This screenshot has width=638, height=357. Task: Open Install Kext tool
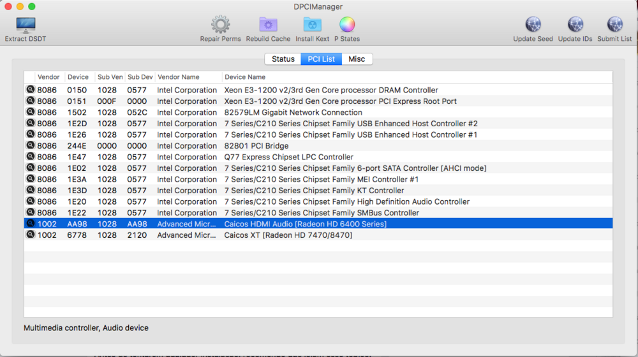313,25
